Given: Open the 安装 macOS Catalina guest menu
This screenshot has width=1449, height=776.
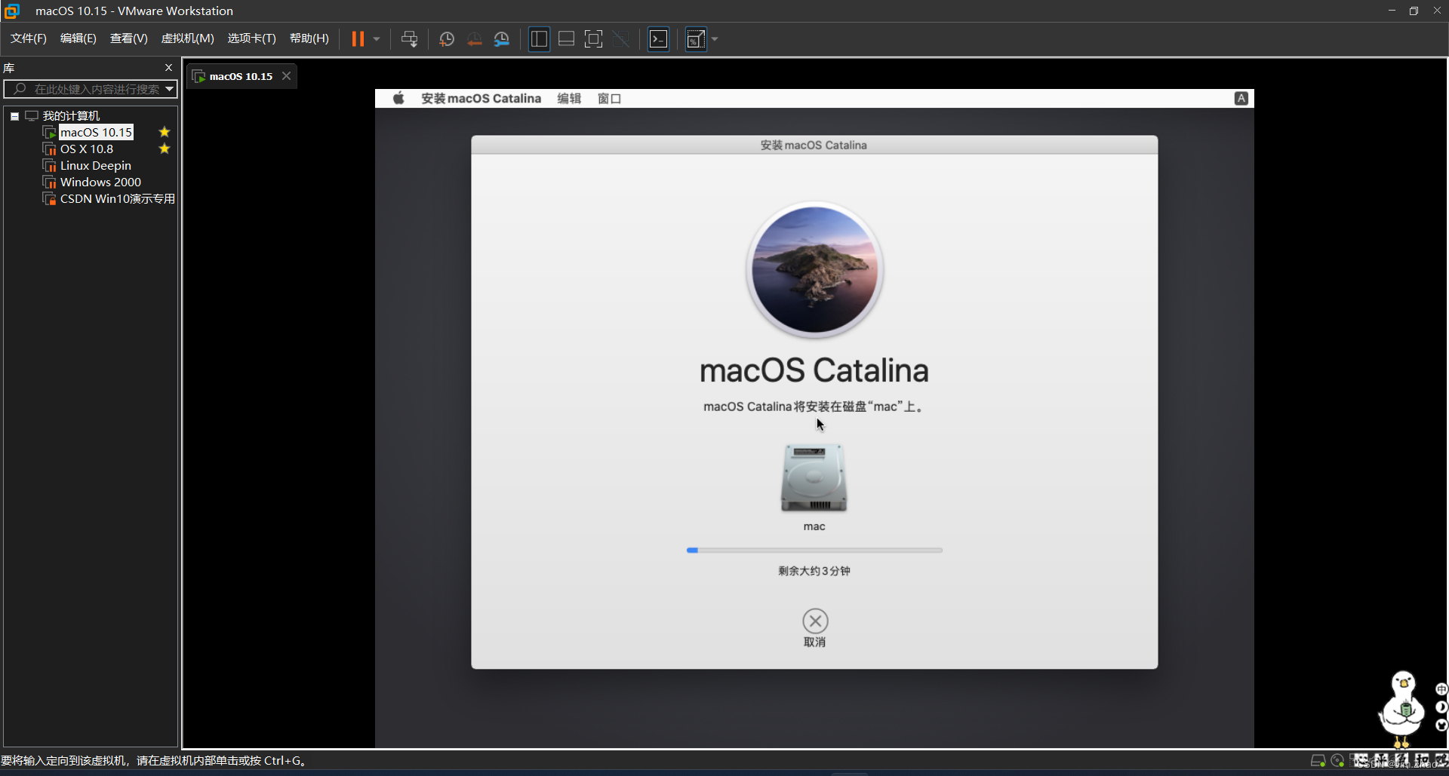Looking at the screenshot, I should (x=481, y=98).
